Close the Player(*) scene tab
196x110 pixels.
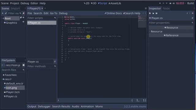(x=42, y=8)
